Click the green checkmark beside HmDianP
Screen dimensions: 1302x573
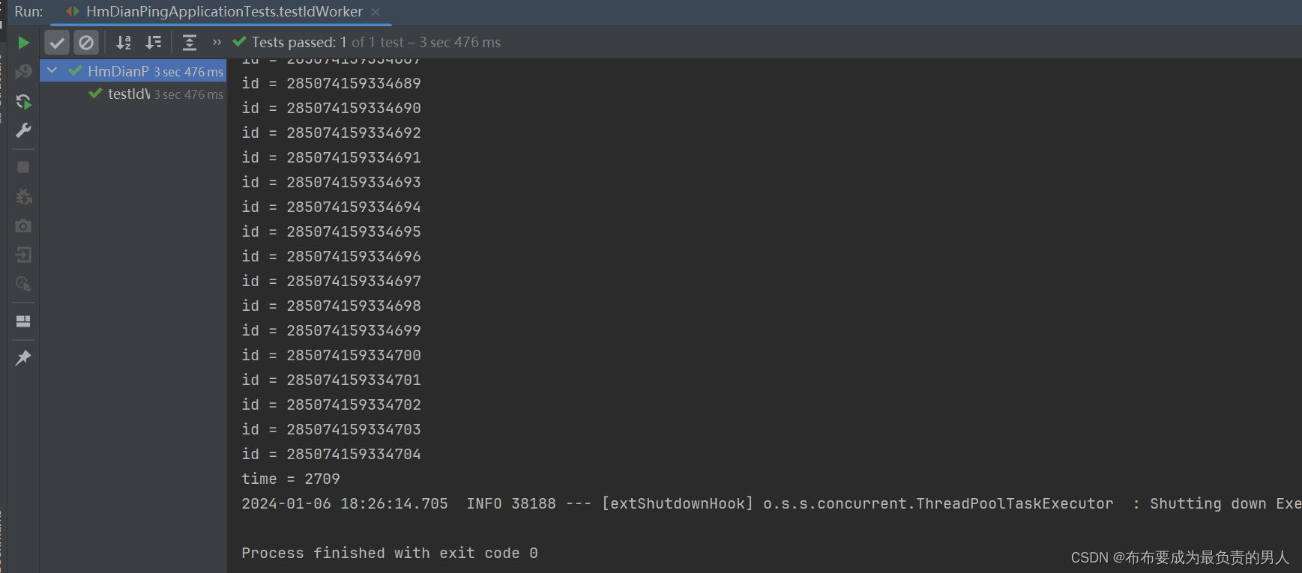tap(75, 70)
